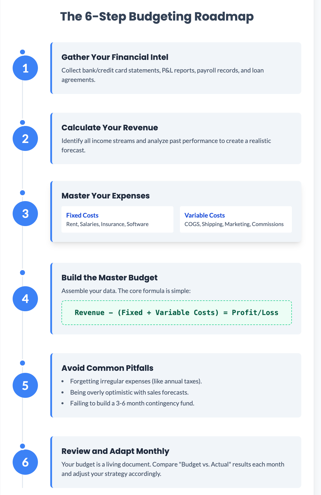Click the step 2 circle badge
Viewport: 321px width, 495px height.
(25, 139)
